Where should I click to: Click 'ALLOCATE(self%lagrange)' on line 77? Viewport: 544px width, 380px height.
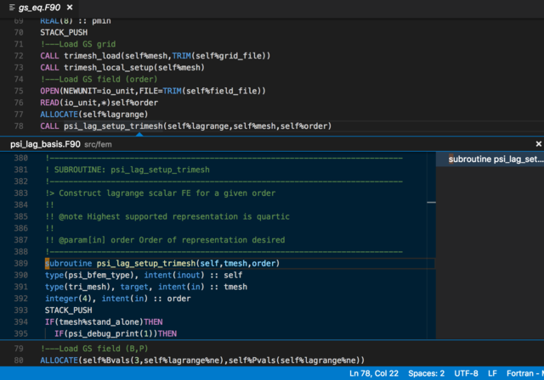(94, 115)
